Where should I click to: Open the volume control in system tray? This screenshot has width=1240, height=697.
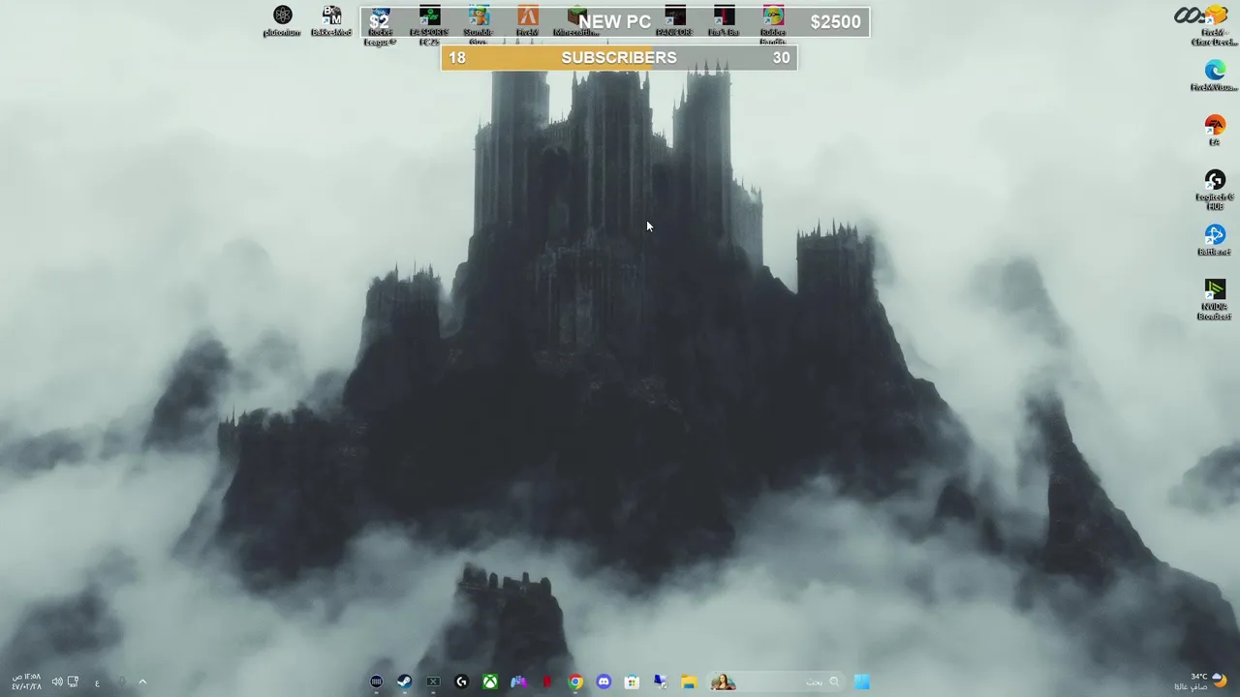click(x=57, y=682)
